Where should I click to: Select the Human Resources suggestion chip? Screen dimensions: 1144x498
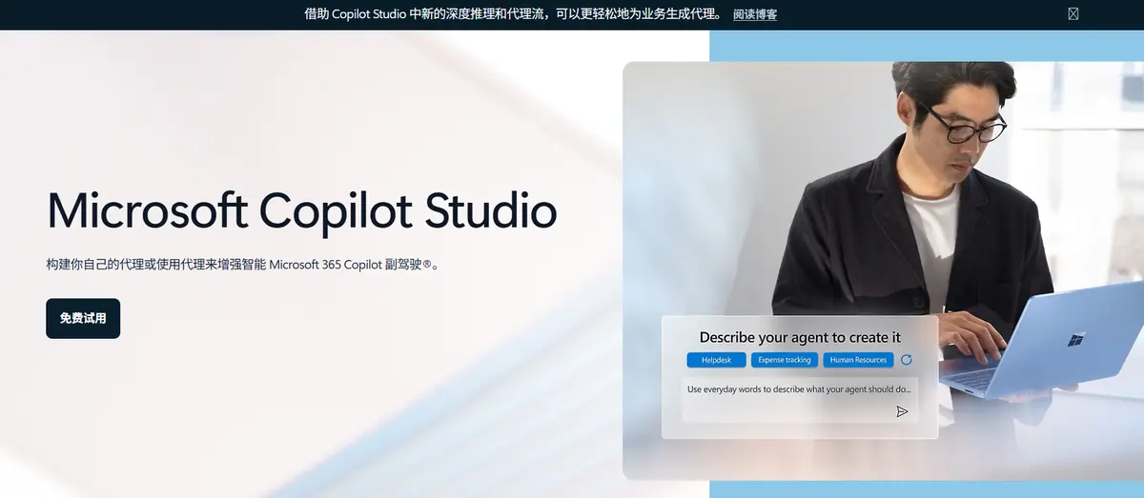click(858, 360)
